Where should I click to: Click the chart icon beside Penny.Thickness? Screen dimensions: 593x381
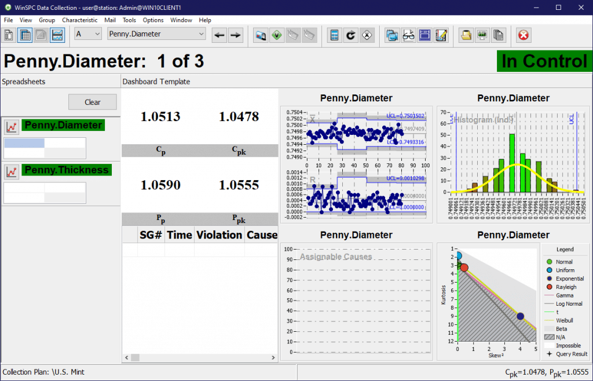click(x=10, y=171)
